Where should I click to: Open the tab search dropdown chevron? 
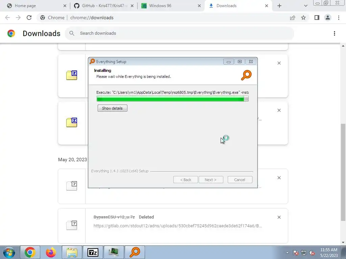[x=305, y=6]
